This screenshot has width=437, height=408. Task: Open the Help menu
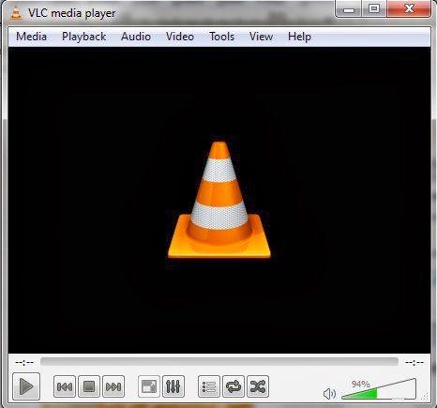click(299, 37)
